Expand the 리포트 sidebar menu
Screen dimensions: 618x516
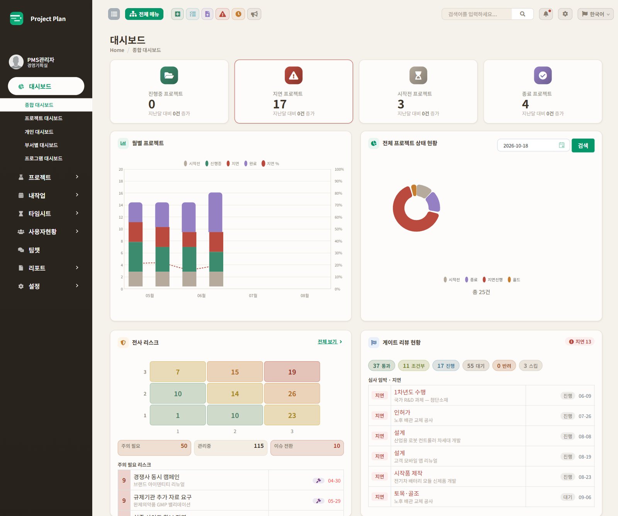[48, 268]
